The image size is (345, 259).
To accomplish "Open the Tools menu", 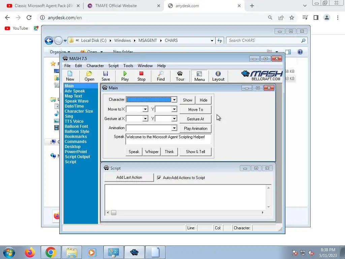I will [128, 66].
